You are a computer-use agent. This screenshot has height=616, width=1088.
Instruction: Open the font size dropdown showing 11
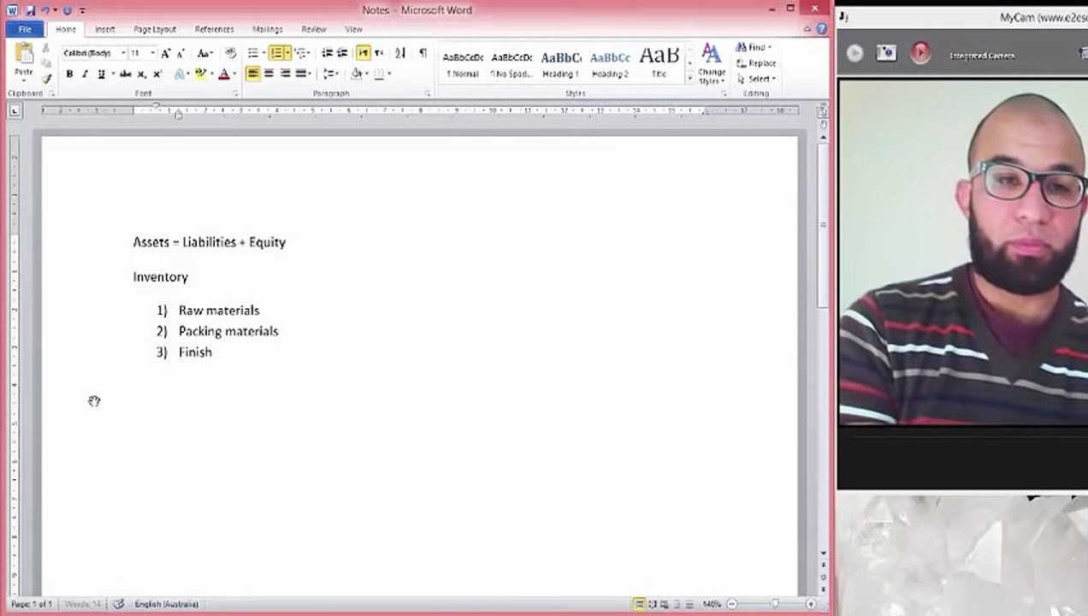point(153,53)
